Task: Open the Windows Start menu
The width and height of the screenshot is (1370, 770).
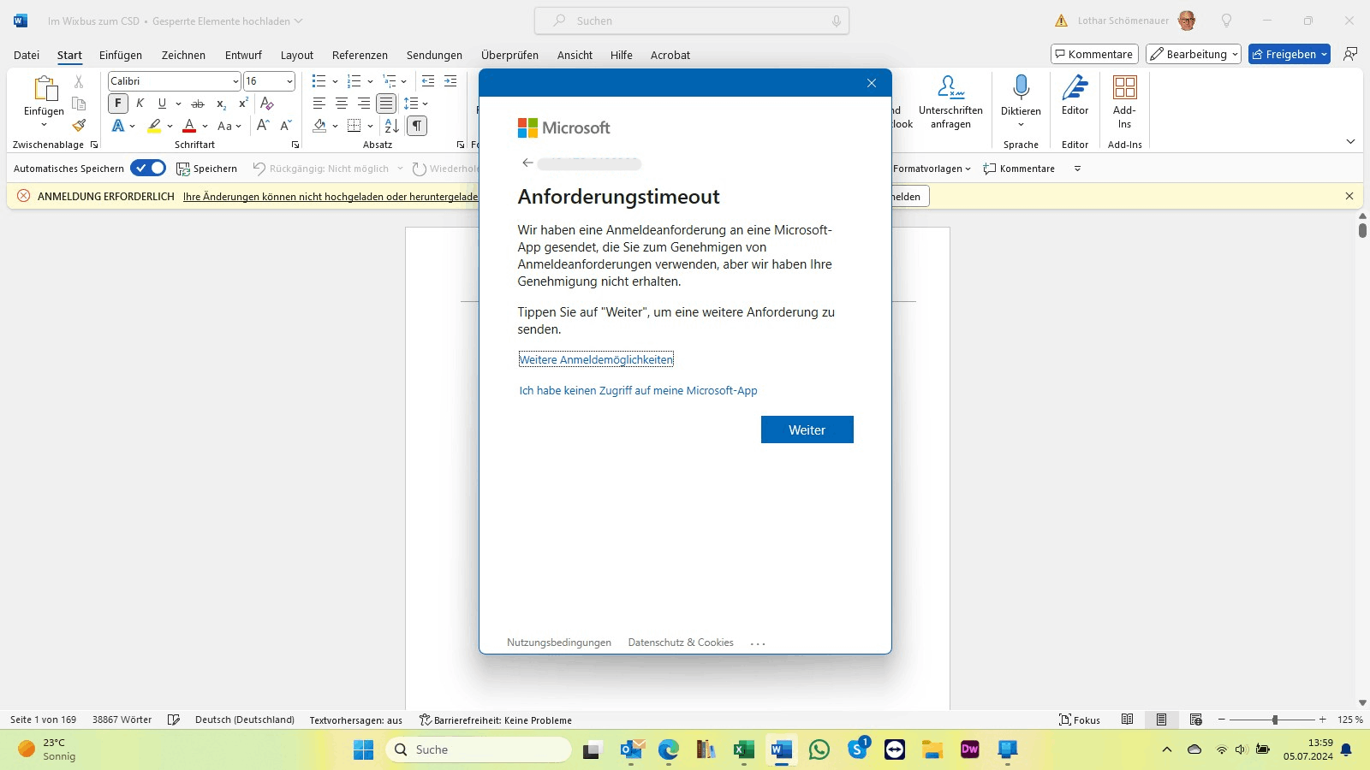Action: pyautogui.click(x=363, y=749)
